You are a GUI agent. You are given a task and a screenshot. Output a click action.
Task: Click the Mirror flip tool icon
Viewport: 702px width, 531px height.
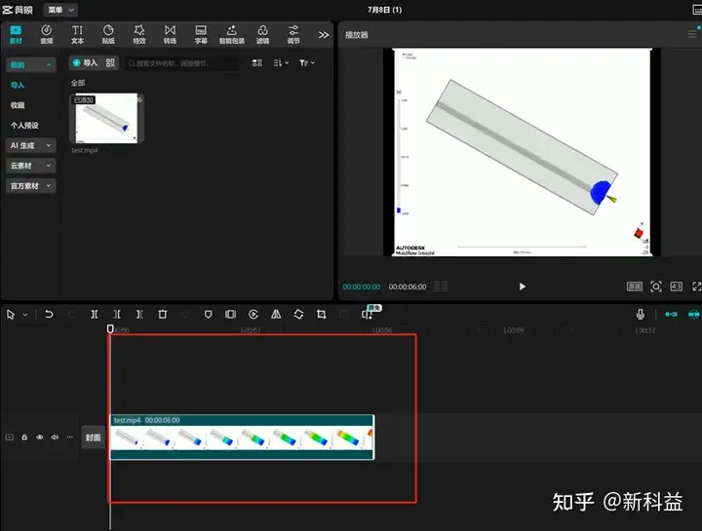point(276,314)
